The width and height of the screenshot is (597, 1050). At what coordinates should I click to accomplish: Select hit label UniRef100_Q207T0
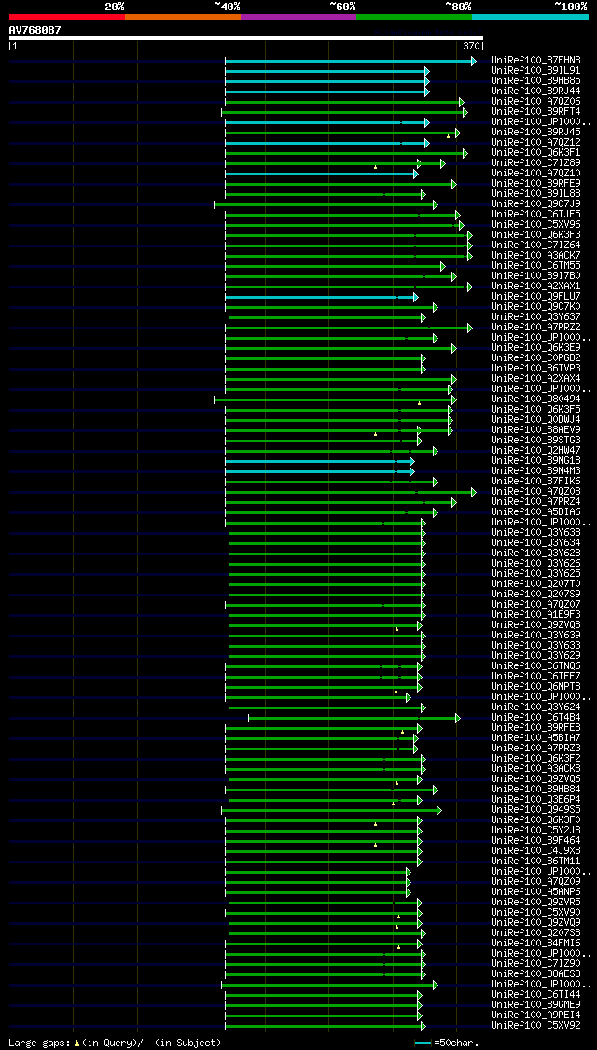pos(535,584)
